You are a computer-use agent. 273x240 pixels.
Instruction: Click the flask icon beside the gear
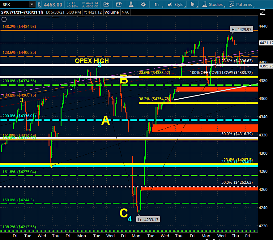coord(130,4)
